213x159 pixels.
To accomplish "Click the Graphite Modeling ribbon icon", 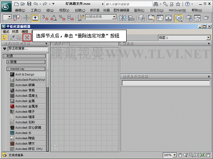I will [151, 18].
